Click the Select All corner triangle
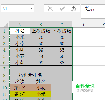 [6, 24]
